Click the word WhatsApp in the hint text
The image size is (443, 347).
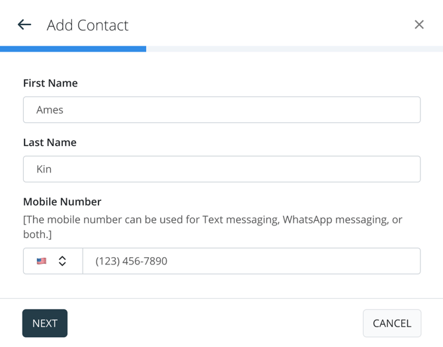(309, 220)
